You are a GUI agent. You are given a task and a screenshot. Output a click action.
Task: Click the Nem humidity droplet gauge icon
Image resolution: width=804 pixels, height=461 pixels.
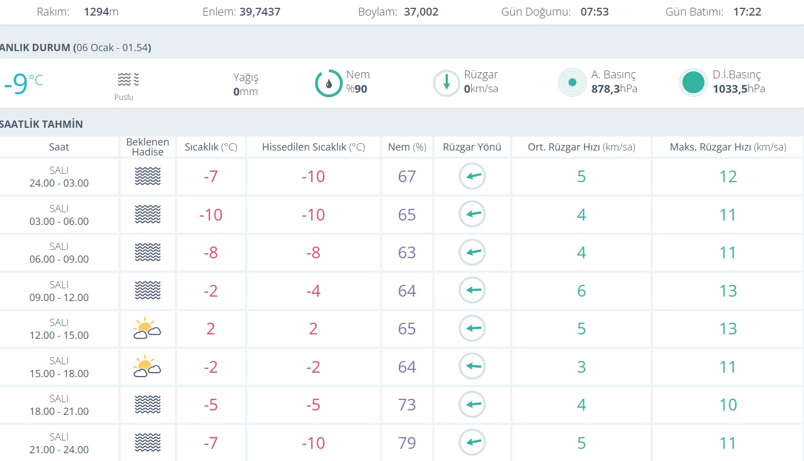tap(329, 83)
